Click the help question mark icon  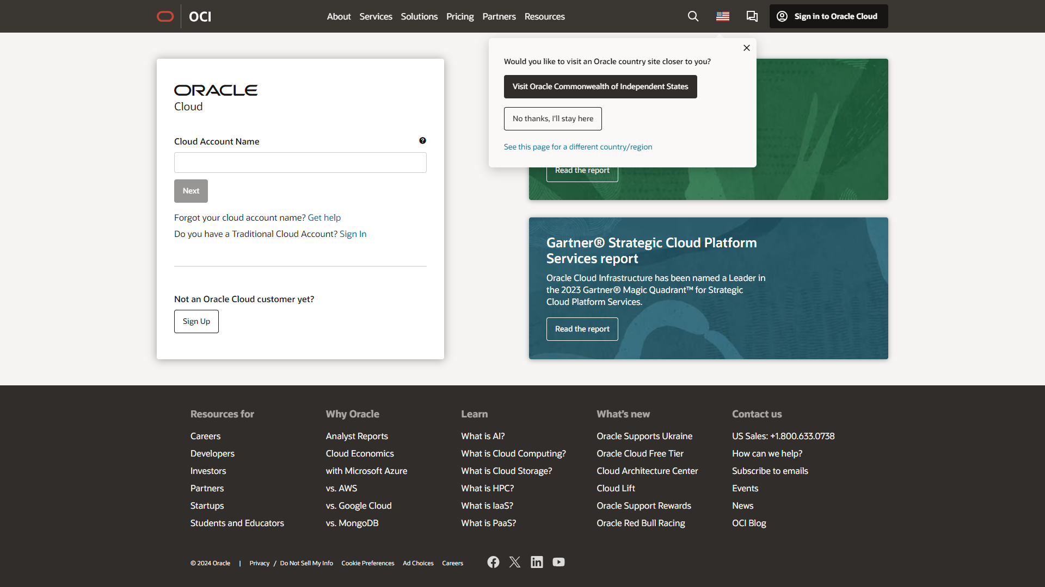(423, 140)
